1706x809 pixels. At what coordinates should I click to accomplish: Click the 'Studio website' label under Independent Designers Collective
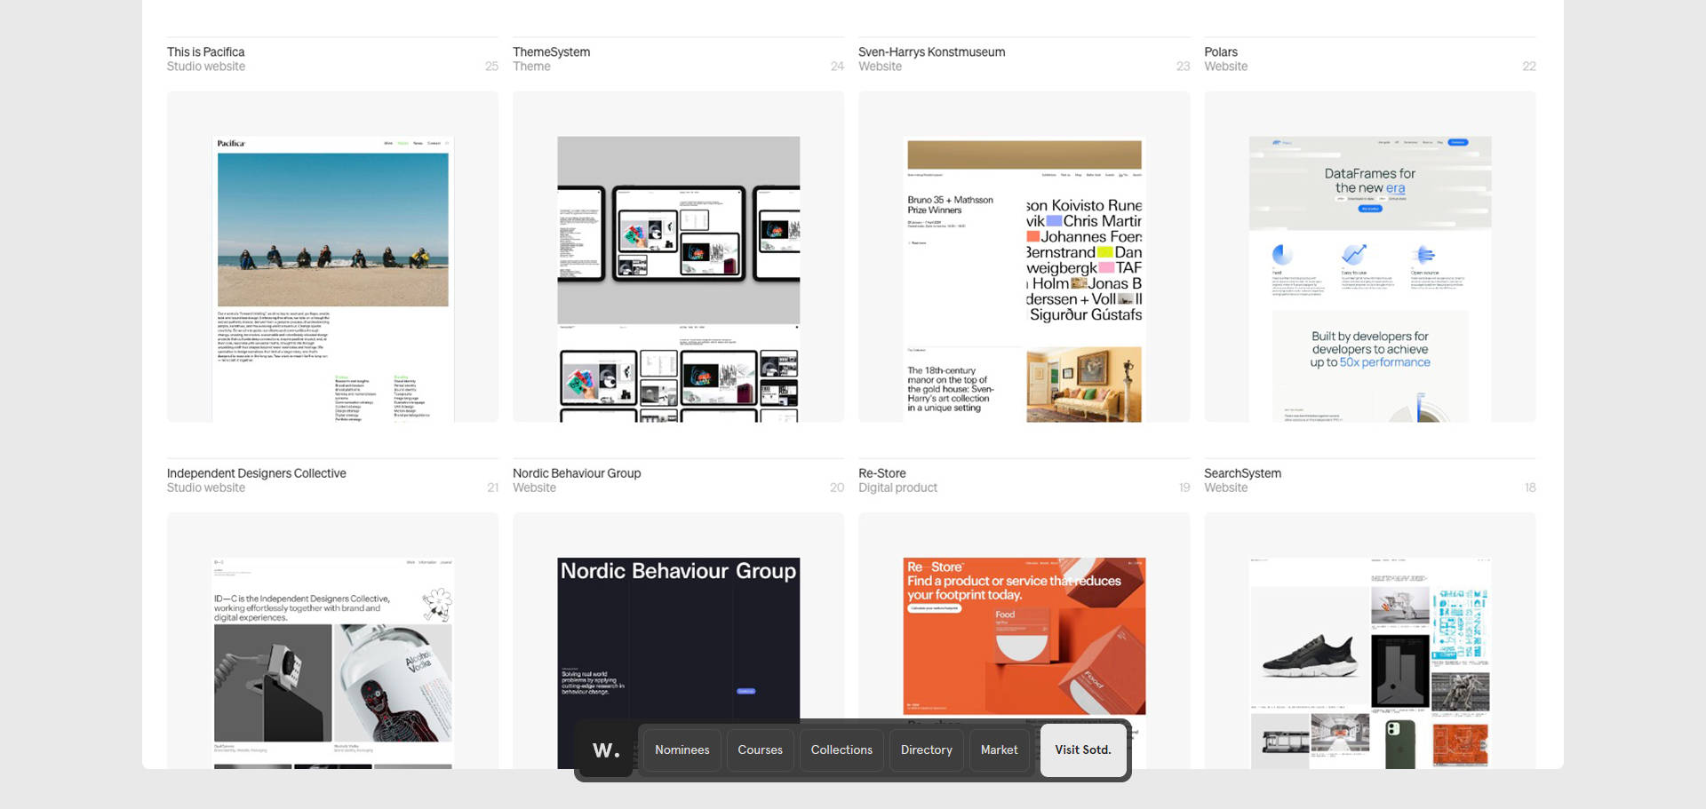click(x=206, y=488)
